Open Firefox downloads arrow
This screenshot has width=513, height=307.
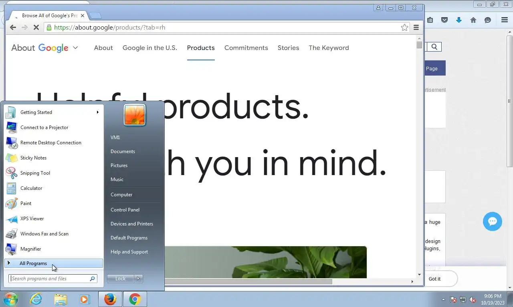459,20
